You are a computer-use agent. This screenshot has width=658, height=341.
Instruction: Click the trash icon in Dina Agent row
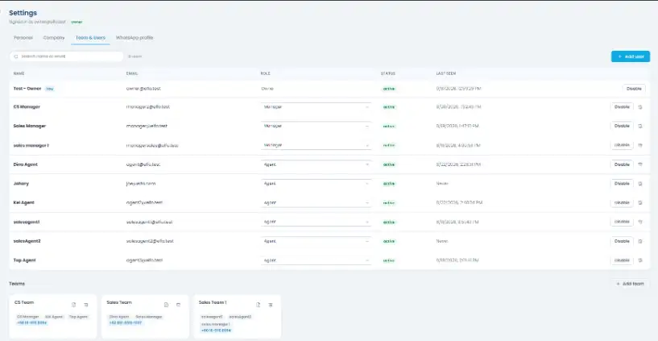640,164
